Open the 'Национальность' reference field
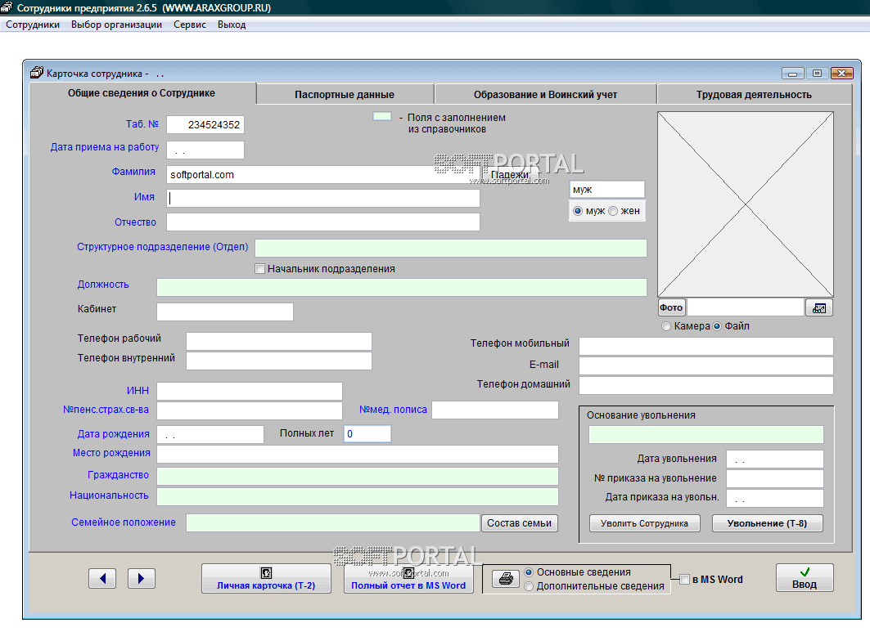This screenshot has height=632, width=870. [x=358, y=496]
